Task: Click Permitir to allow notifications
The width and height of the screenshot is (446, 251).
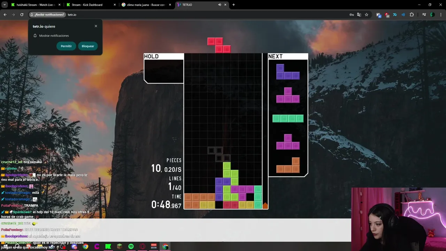Action: (66, 46)
